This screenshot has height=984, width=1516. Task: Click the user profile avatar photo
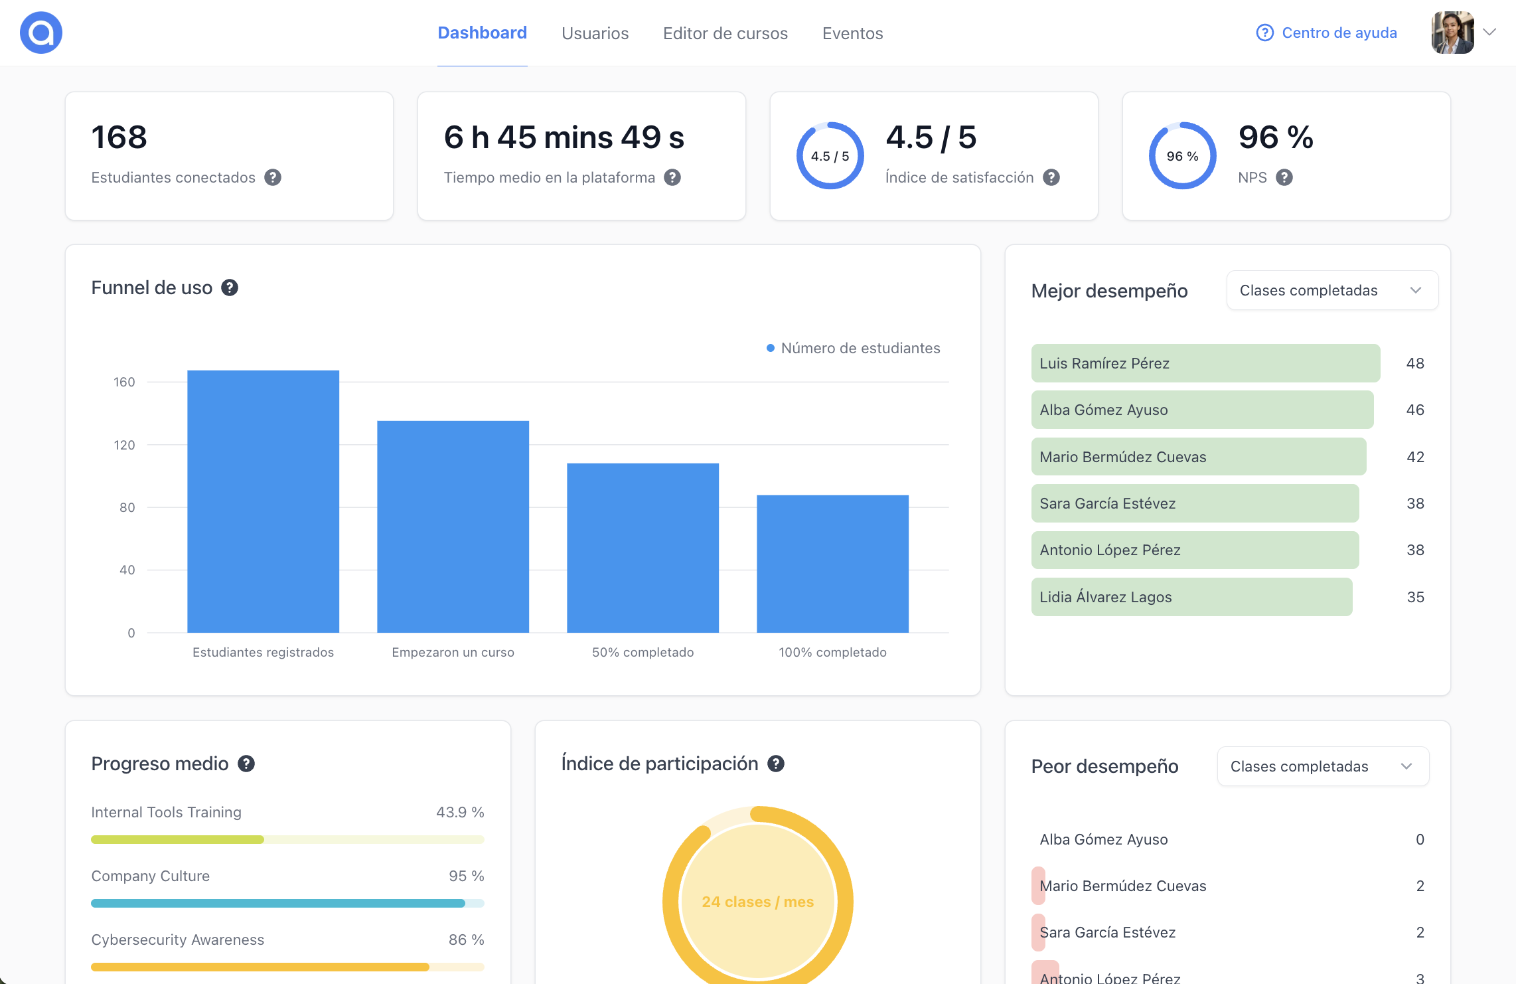pyautogui.click(x=1452, y=33)
